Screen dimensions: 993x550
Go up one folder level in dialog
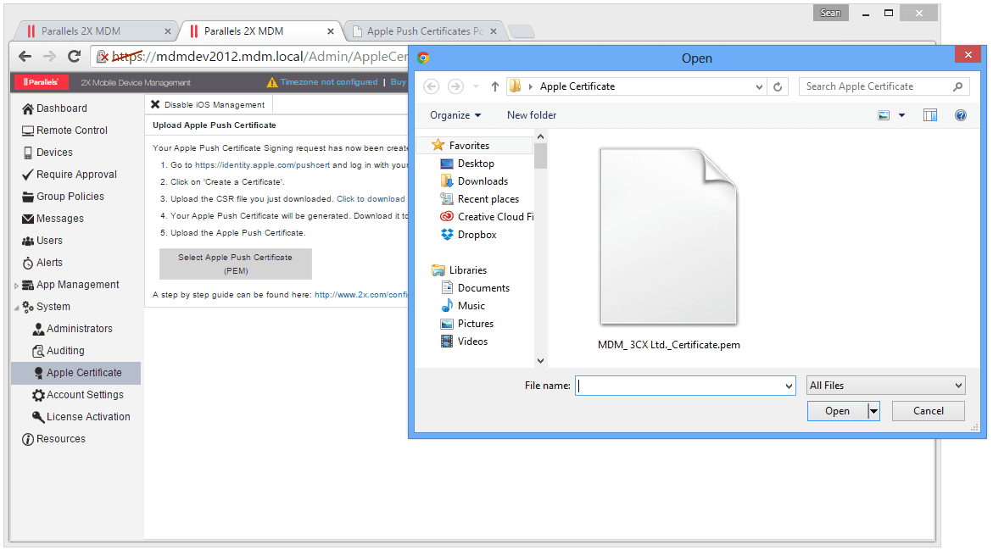pyautogui.click(x=494, y=86)
